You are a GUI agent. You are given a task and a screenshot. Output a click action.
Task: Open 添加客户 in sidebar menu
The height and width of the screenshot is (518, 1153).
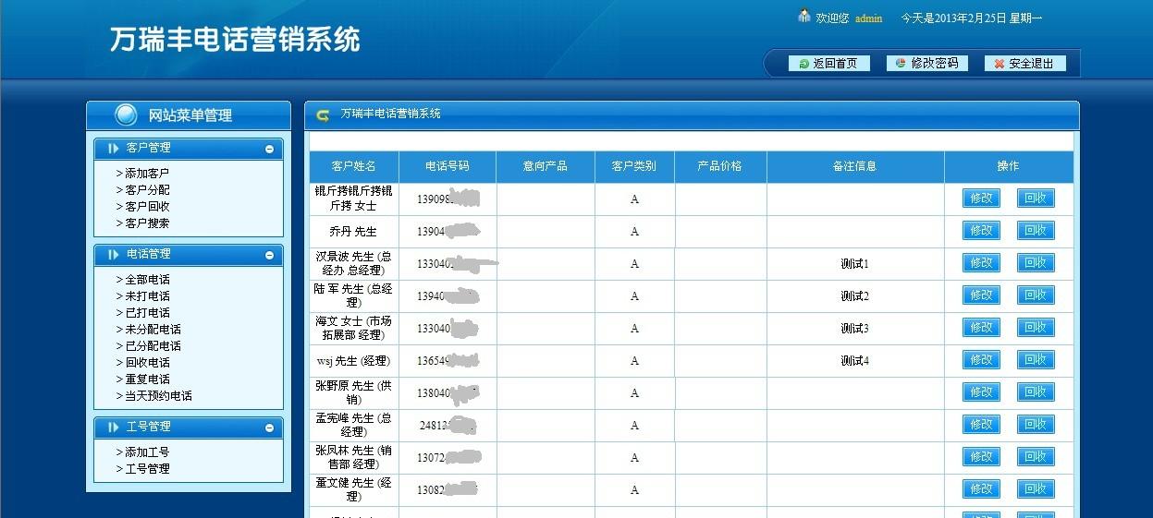(x=147, y=174)
